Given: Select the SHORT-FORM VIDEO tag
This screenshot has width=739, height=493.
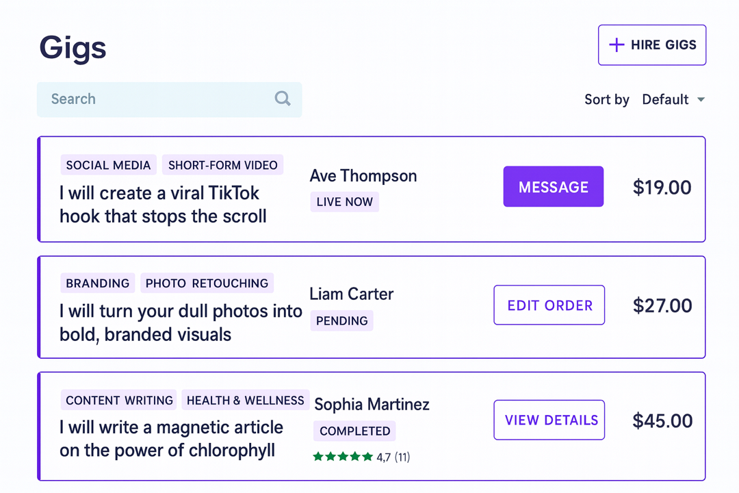Looking at the screenshot, I should pos(223,164).
